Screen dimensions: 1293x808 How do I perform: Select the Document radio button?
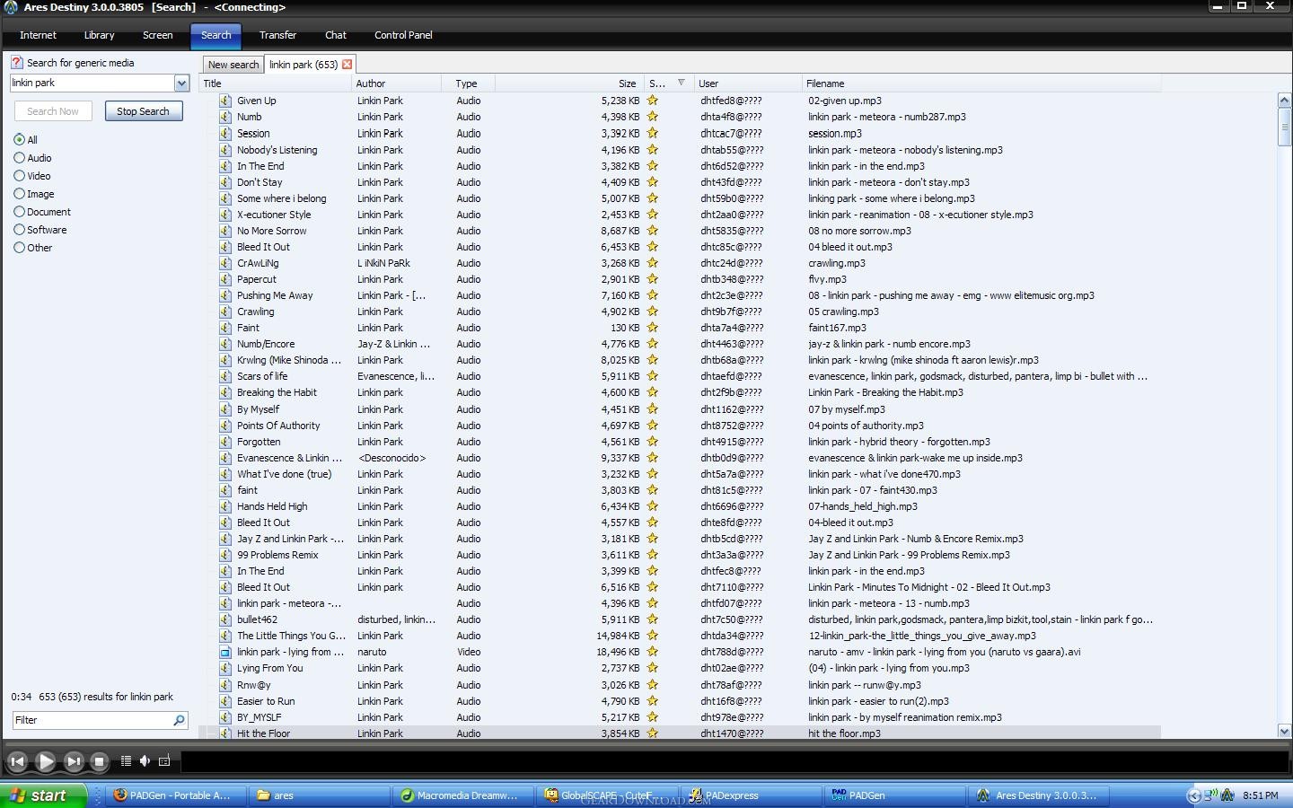(19, 212)
